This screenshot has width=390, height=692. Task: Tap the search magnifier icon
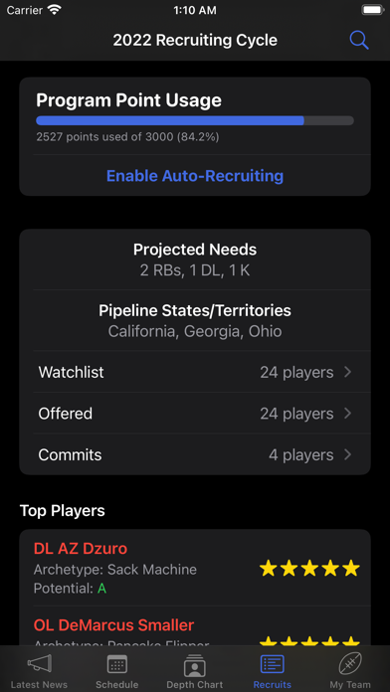359,40
